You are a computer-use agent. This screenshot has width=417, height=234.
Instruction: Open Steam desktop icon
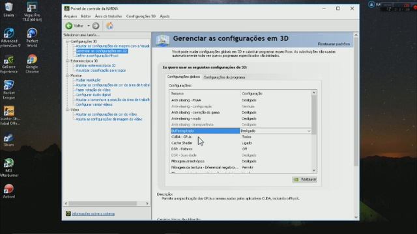(x=8, y=140)
